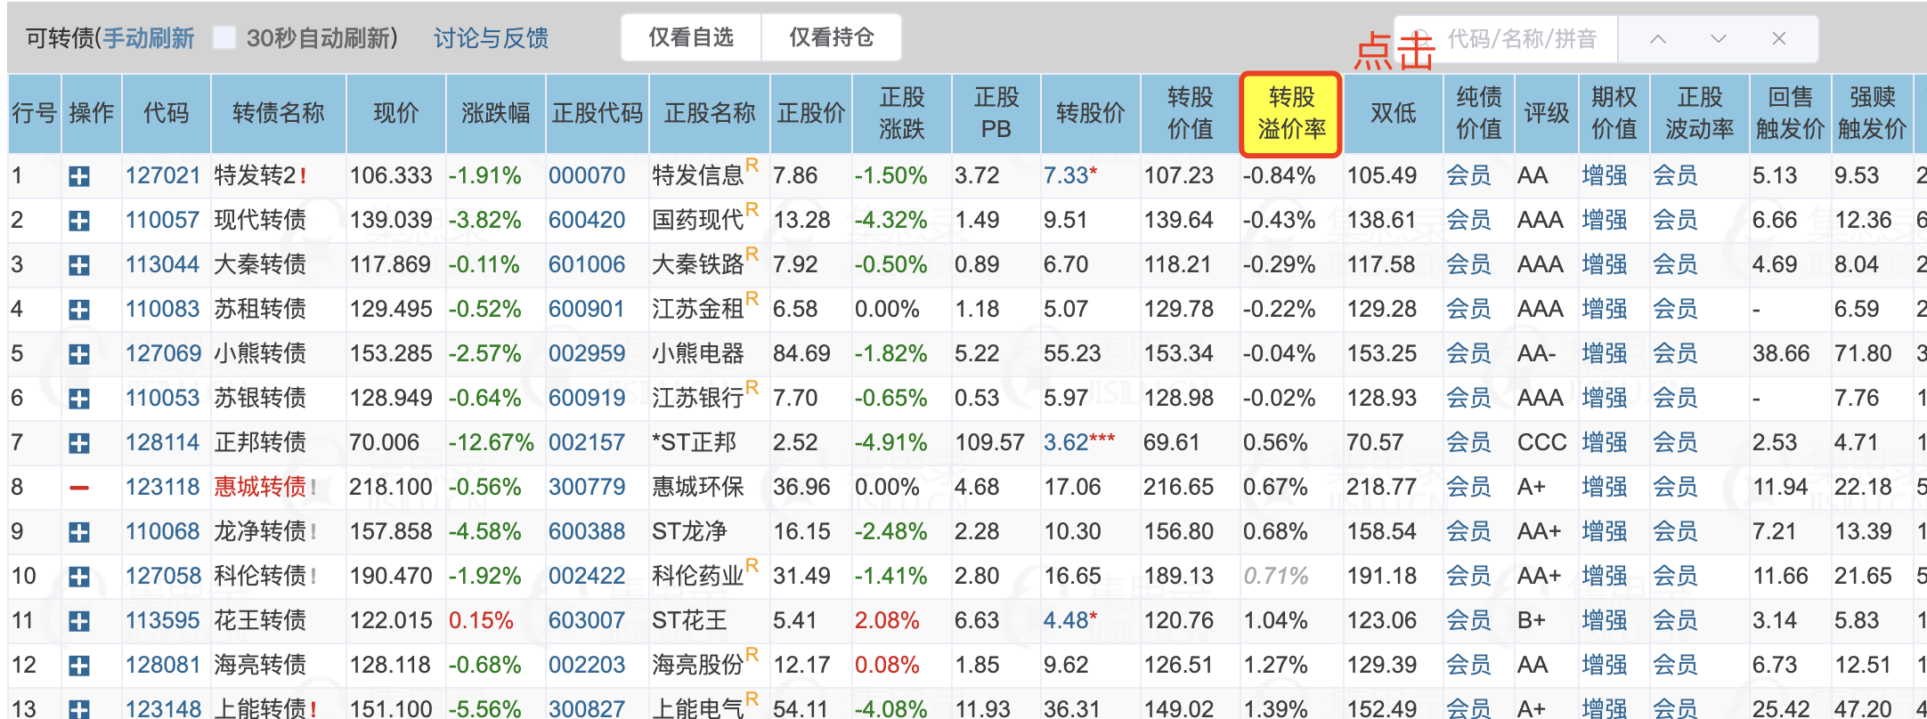Sort by 双低 column header
This screenshot has width=1927, height=719.
pyautogui.click(x=1393, y=113)
